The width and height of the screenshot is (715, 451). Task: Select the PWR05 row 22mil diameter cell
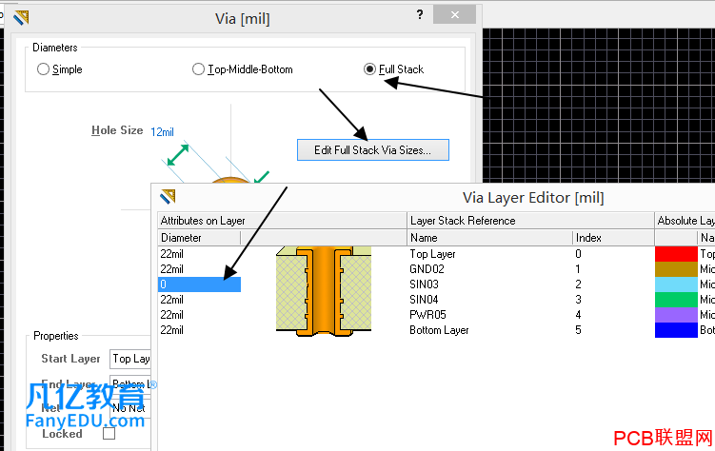[199, 315]
